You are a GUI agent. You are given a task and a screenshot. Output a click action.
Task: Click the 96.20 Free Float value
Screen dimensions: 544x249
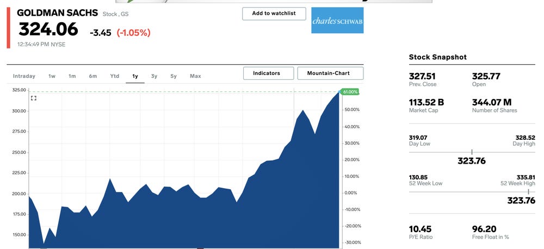click(x=484, y=229)
